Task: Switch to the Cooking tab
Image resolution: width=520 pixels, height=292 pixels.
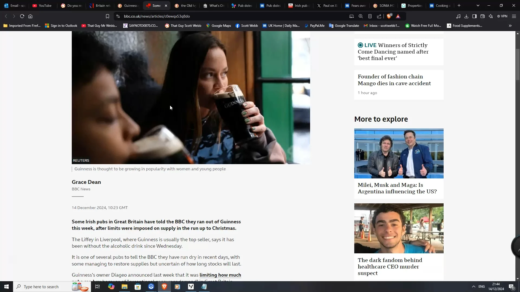Action: [441, 5]
